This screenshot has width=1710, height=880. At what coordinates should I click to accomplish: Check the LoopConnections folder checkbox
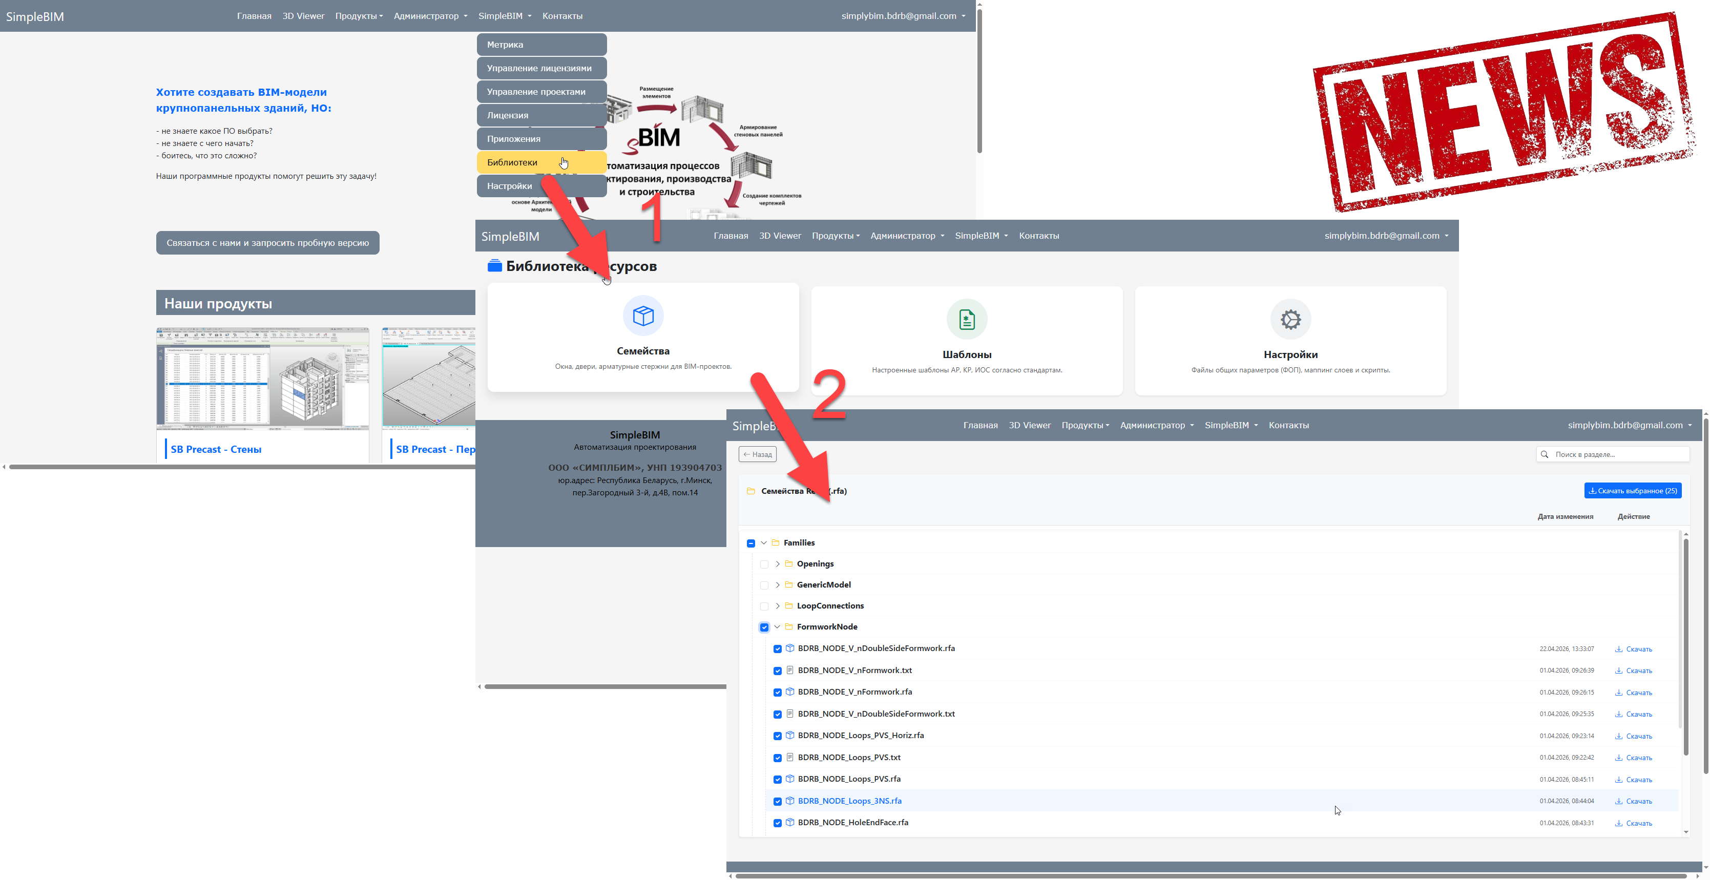point(764,606)
